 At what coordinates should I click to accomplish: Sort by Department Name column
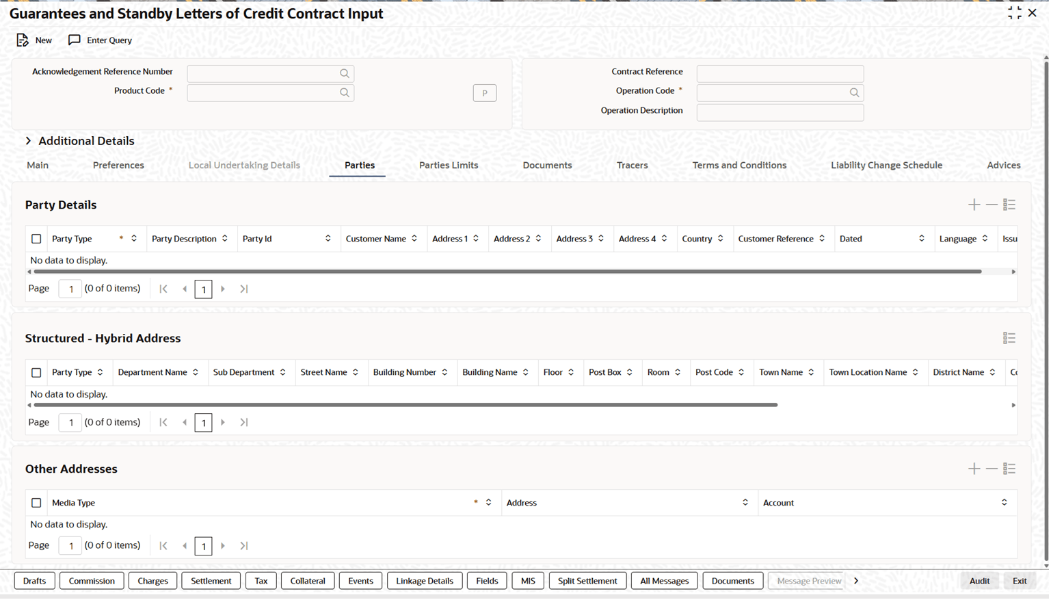point(196,372)
